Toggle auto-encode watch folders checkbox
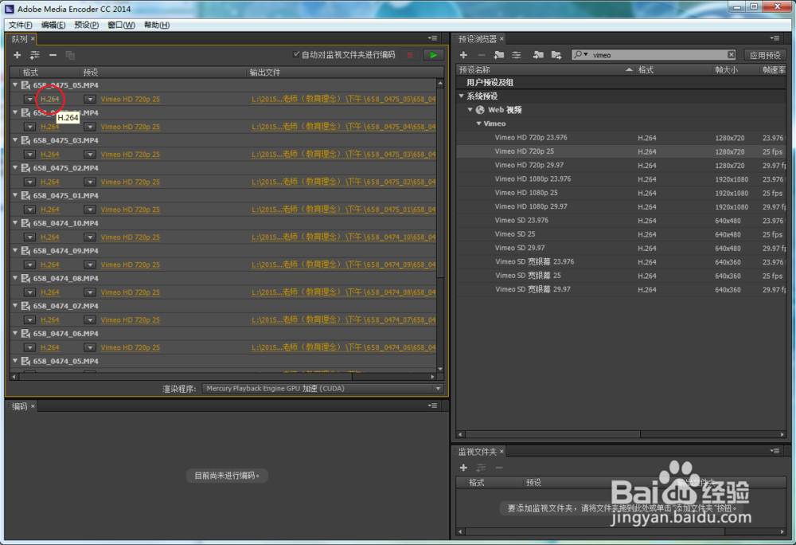 [296, 54]
